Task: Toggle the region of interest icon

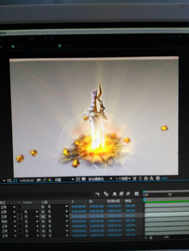Action: coord(78,179)
